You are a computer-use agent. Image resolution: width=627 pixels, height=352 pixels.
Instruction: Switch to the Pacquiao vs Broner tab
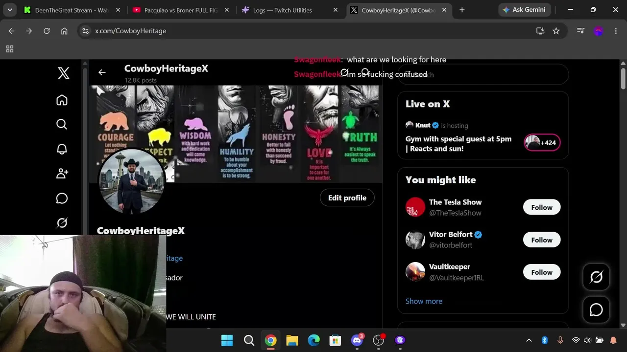[x=181, y=10]
